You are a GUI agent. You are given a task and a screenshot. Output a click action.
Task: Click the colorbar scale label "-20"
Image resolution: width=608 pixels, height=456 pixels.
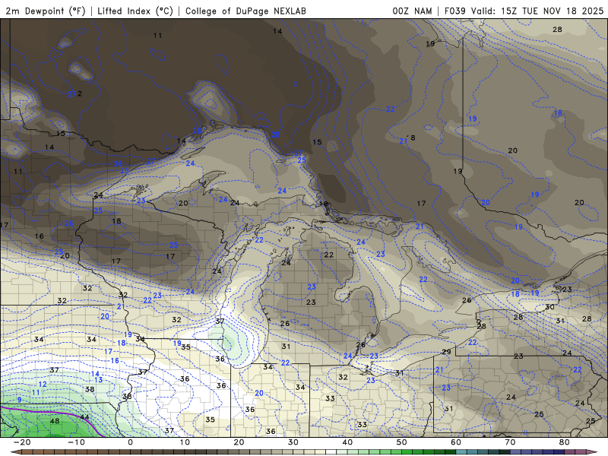(x=22, y=442)
